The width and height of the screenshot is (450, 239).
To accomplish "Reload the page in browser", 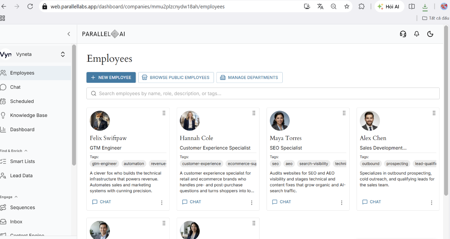I will 30,6.
